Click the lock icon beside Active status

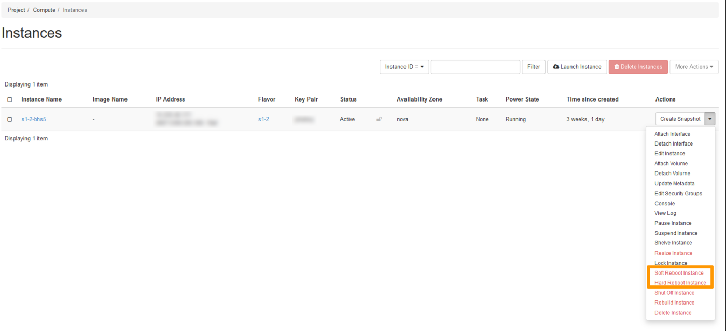click(379, 119)
